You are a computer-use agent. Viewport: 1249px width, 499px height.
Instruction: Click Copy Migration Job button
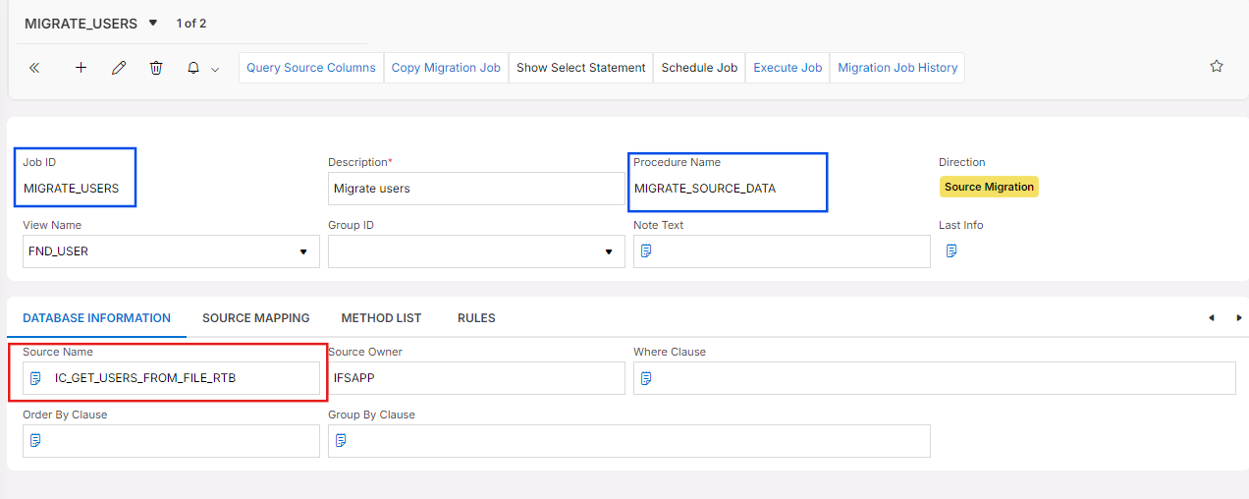(446, 68)
